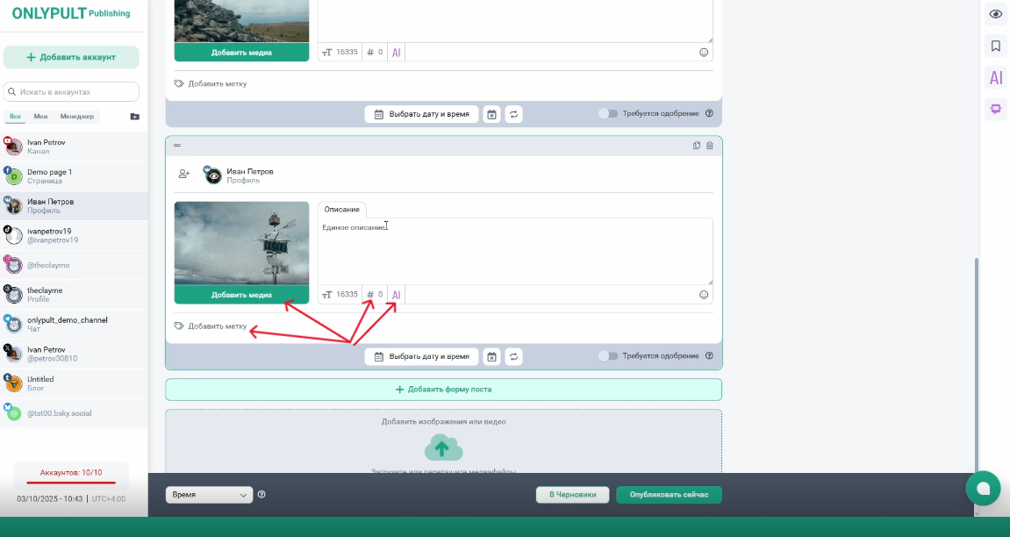
Task: Enable 'Требуется одобрение' toggle in the upper form
Action: pyautogui.click(x=607, y=113)
